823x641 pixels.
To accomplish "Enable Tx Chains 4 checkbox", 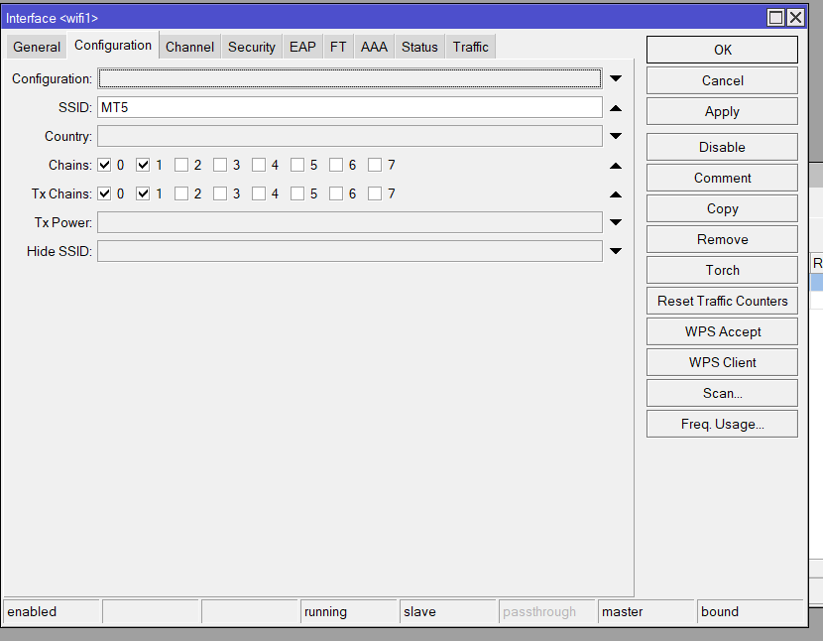I will (x=258, y=193).
